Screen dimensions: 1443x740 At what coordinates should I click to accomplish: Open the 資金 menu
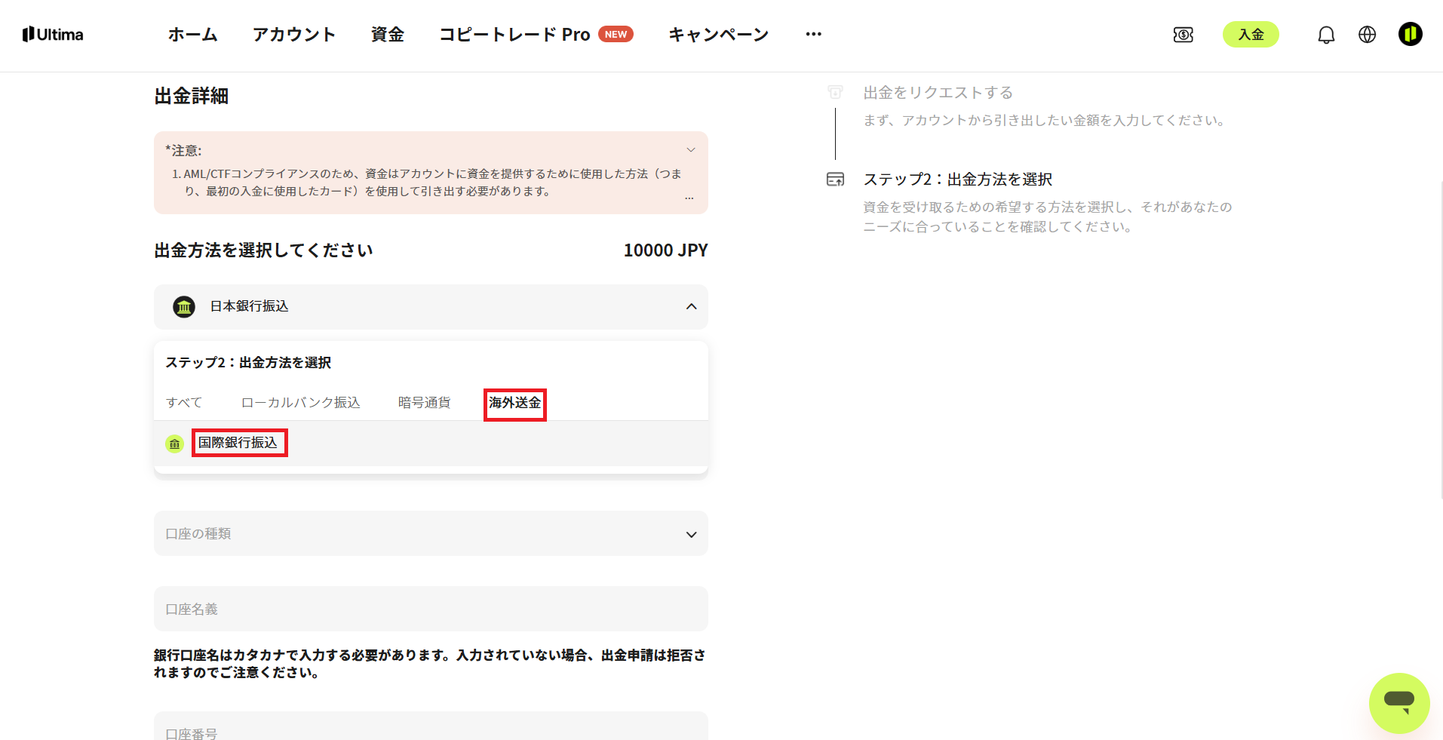click(x=388, y=35)
